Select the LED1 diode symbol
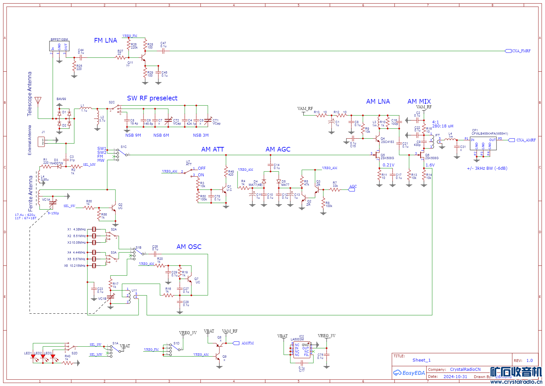The width and height of the screenshot is (545, 386). [33, 357]
